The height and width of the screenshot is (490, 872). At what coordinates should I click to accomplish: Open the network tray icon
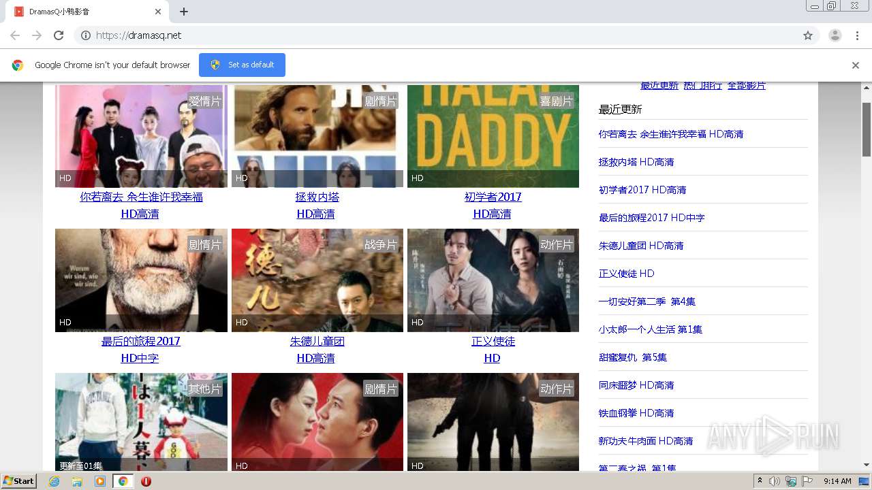coord(791,481)
